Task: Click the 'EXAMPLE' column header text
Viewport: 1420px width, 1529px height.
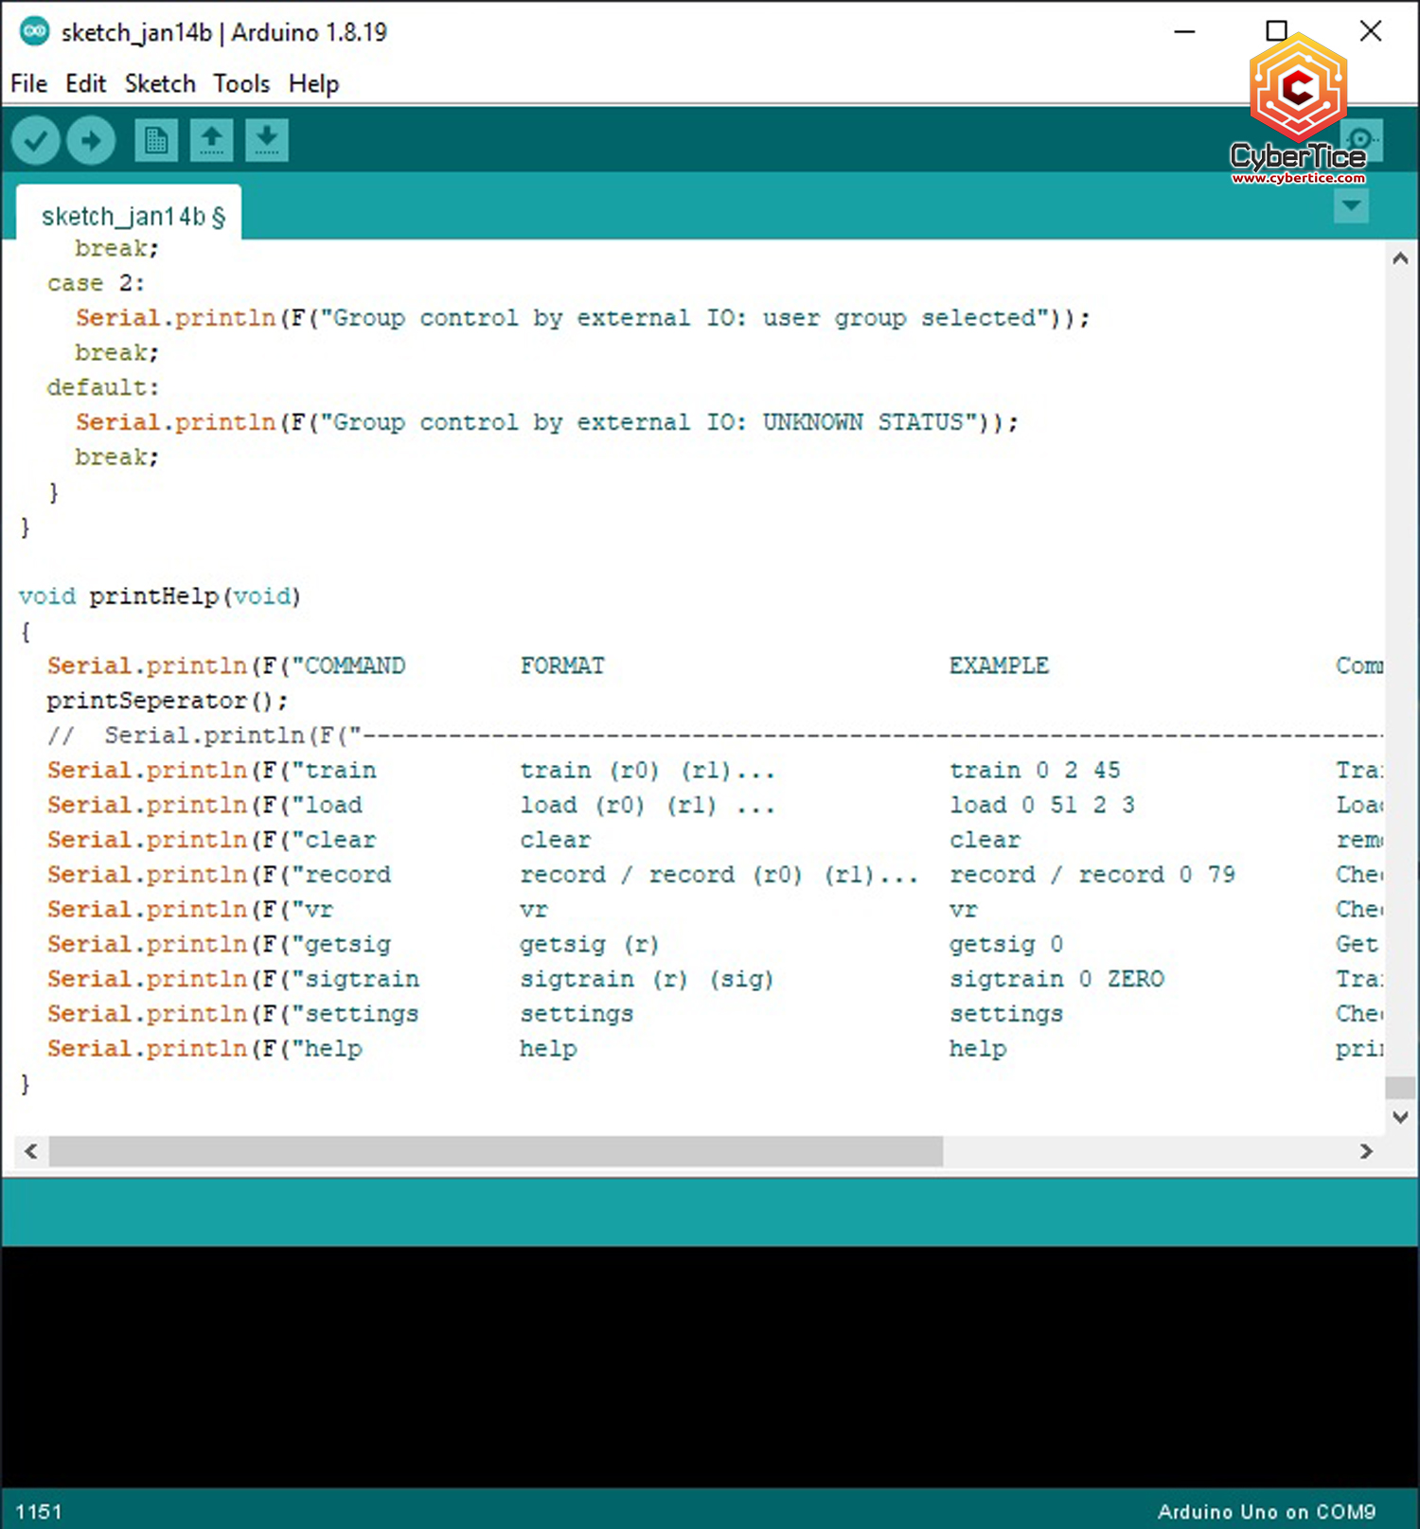Action: click(999, 667)
